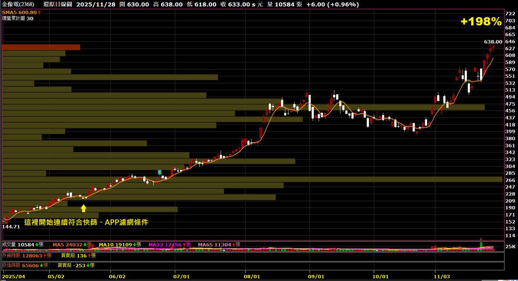This screenshot has height=281, width=518.
Task: Click the 646 price axis label
Action: [510, 41]
